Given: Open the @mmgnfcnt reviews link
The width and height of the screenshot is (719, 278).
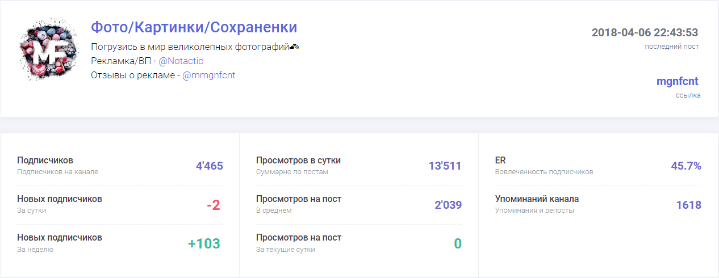Looking at the screenshot, I should [x=208, y=75].
